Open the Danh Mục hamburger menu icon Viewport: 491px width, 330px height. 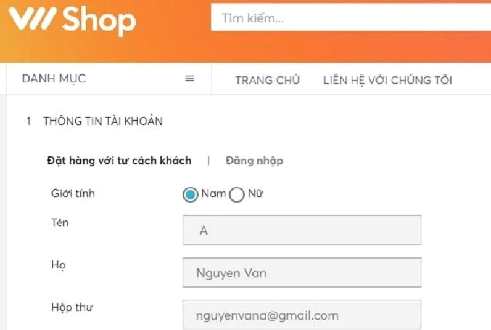[189, 78]
